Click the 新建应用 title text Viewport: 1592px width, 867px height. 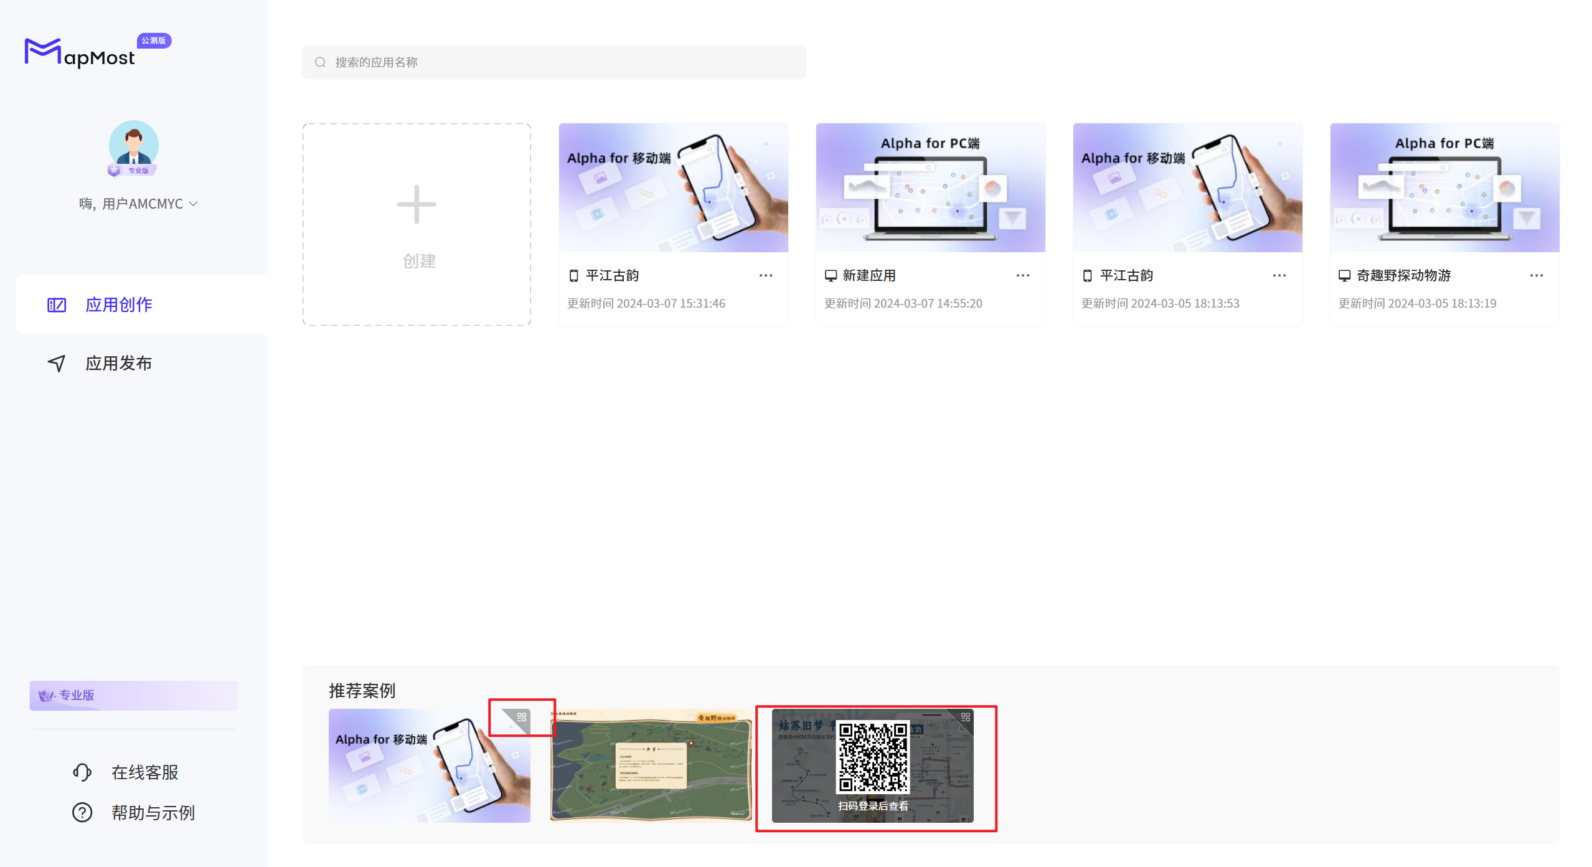click(869, 275)
